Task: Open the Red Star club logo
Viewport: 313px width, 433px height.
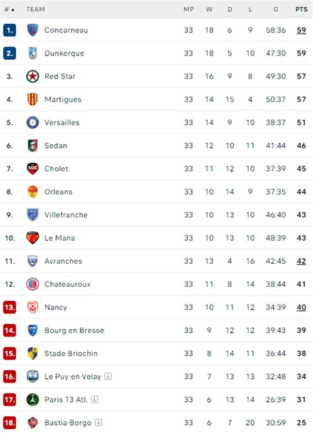Action: (x=32, y=76)
